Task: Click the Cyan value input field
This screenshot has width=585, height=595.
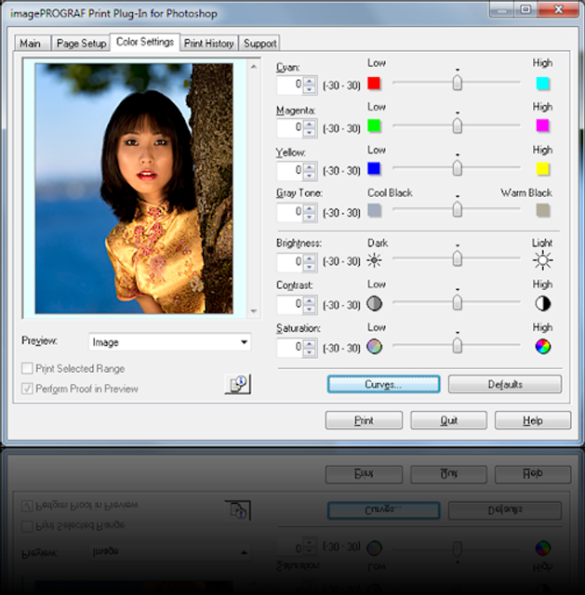Action: [290, 85]
